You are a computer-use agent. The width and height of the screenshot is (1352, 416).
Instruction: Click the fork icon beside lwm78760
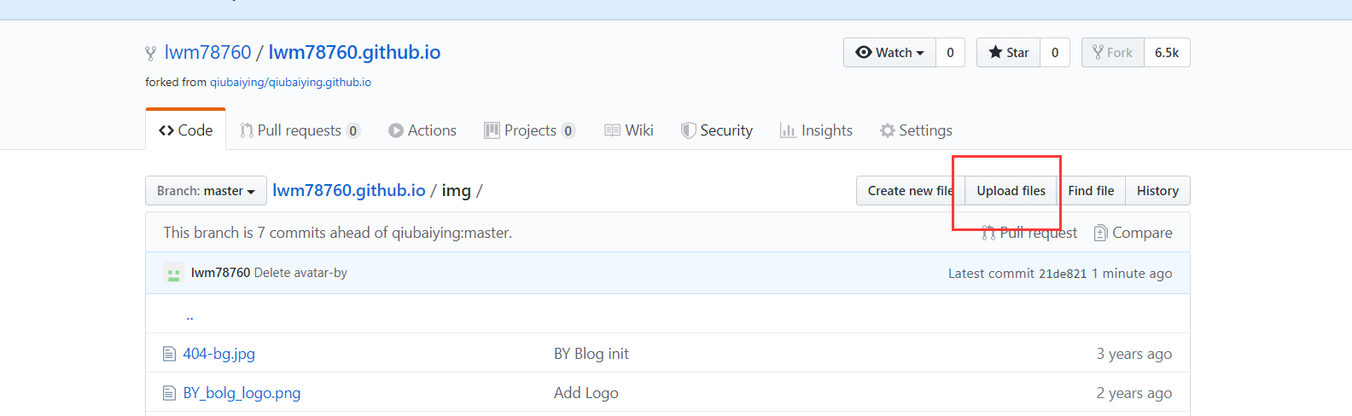[151, 53]
